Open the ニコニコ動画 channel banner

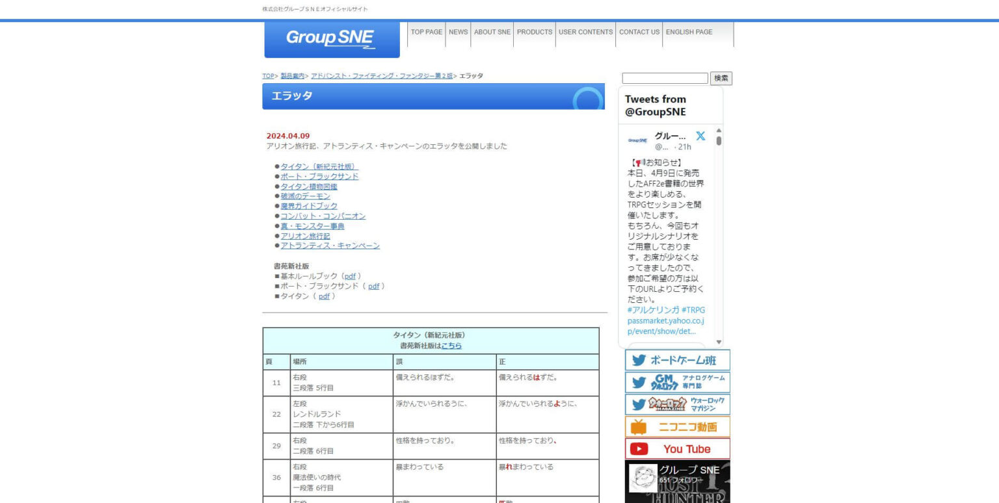(677, 427)
